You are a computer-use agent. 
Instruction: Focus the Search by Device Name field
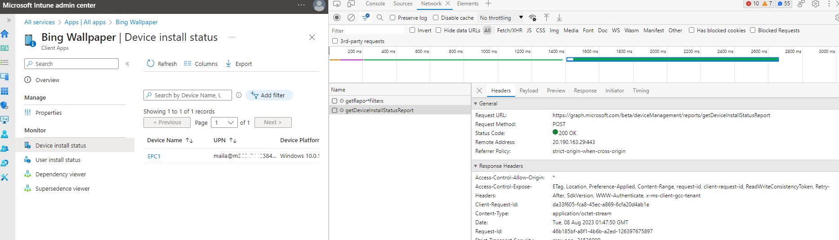click(187, 95)
